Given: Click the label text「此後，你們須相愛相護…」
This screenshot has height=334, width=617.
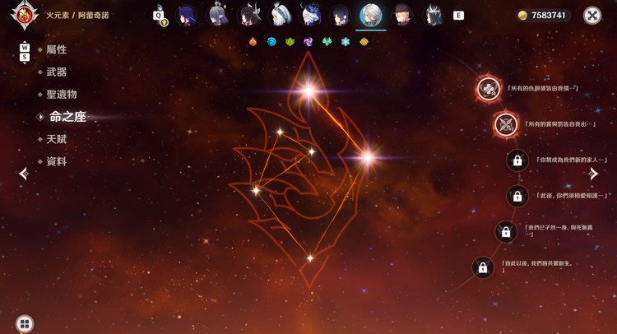Looking at the screenshot, I should pyautogui.click(x=572, y=196).
